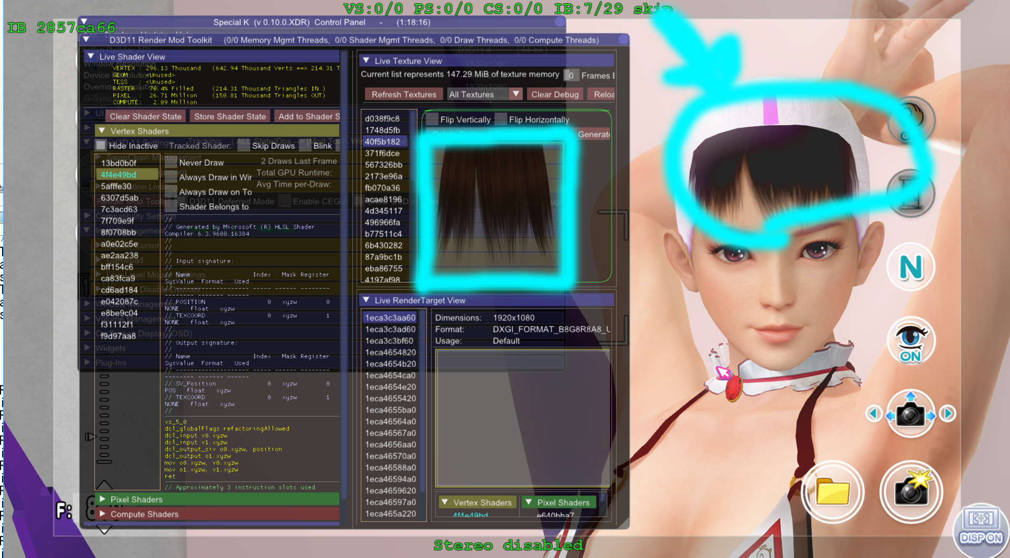Image resolution: width=1010 pixels, height=558 pixels.
Task: Click the up arrow below shader list
Action: 104,484
